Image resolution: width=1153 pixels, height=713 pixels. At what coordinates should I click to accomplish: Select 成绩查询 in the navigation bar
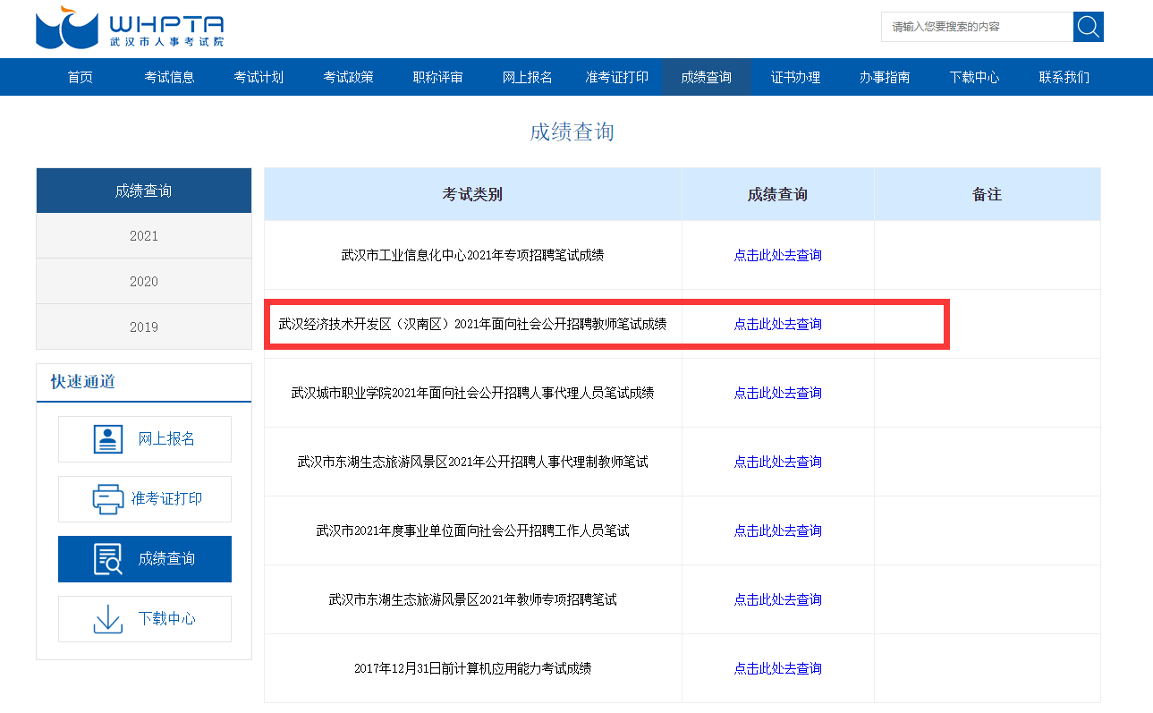click(707, 77)
